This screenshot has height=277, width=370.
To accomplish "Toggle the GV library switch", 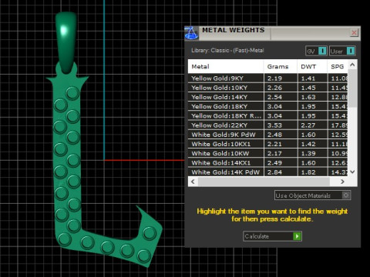I will 316,51.
